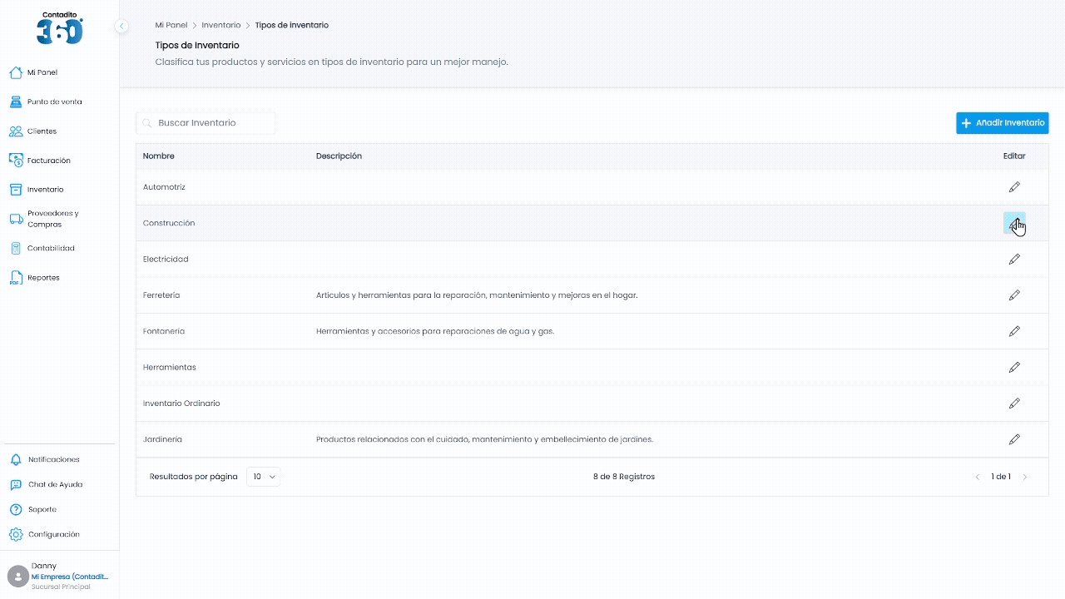This screenshot has height=599, width=1065.
Task: Click the Inventario breadcrumb link
Action: click(x=221, y=26)
